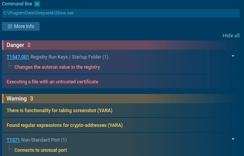Click the Command line heading label
The image size is (244, 156).
17,4
